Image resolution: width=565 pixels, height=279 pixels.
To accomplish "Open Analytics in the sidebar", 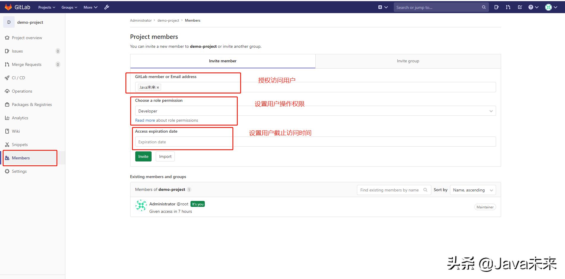I will [20, 118].
